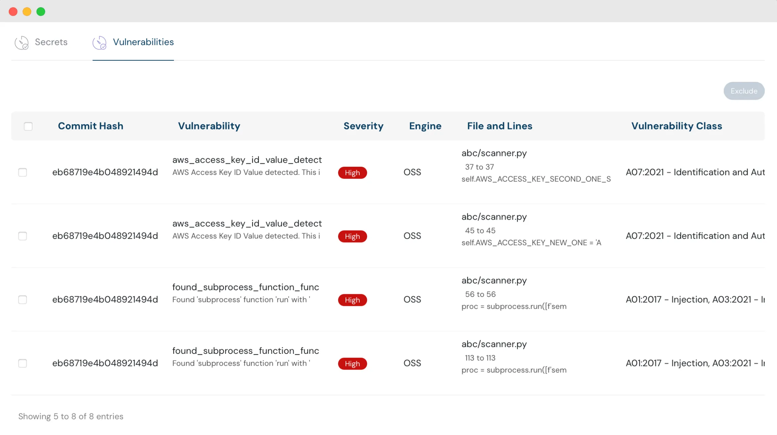Switch to the Secrets tab
777x435 pixels.
(51, 42)
